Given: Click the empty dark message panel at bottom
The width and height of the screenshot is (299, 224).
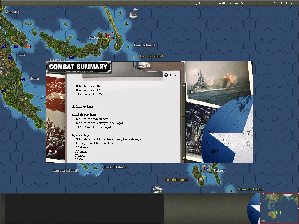Looking at the screenshot, I should tap(84, 209).
